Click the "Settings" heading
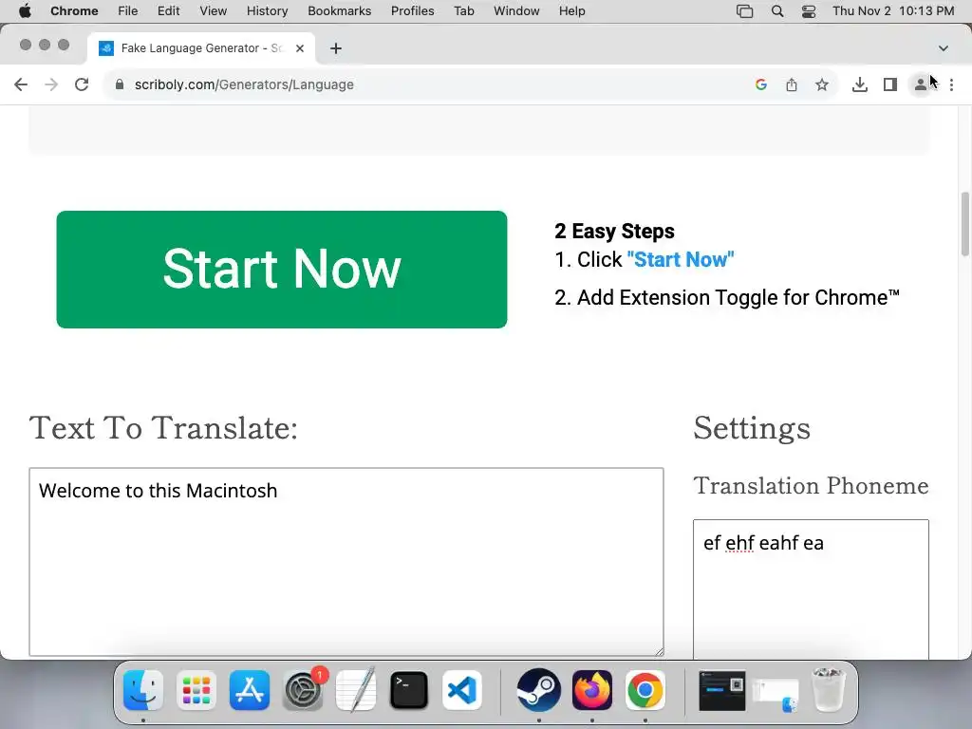Screen dimensions: 972x729 752,428
